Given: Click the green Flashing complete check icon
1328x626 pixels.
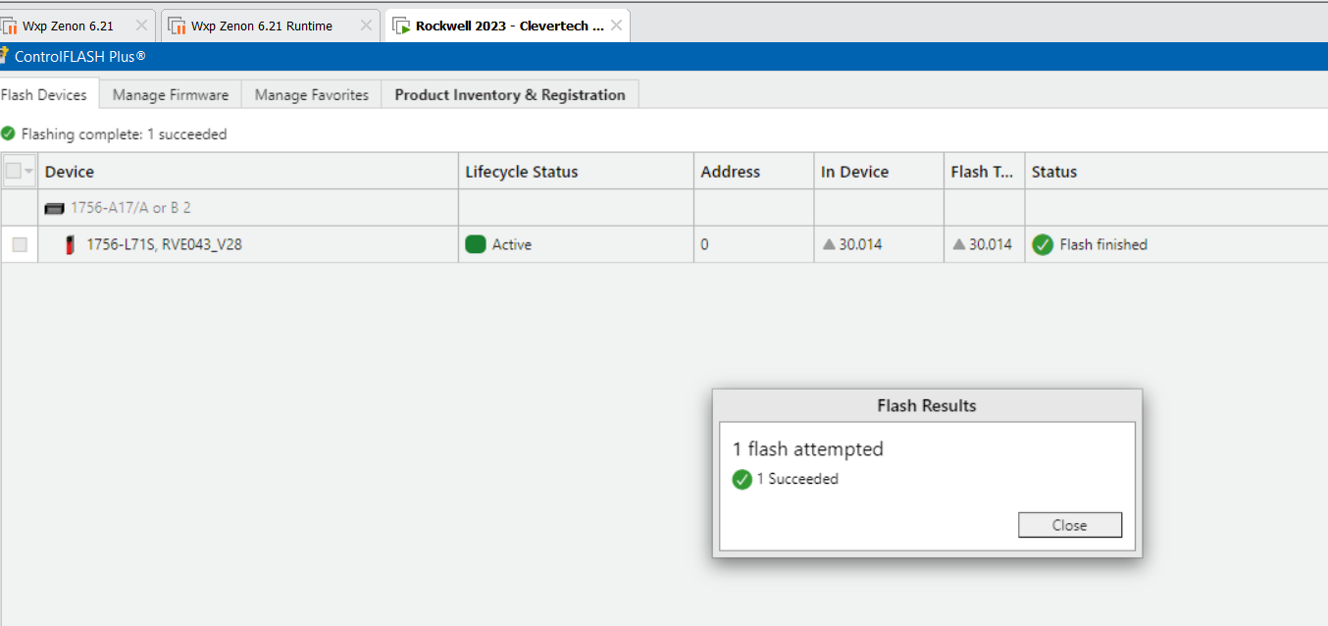Looking at the screenshot, I should point(8,133).
